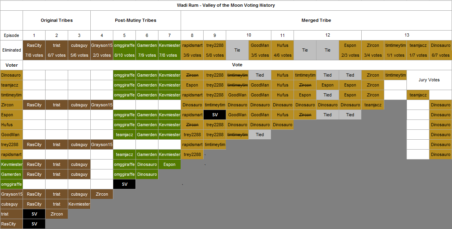Click the Episode row label
The height and width of the screenshot is (229, 452).
coord(11,35)
